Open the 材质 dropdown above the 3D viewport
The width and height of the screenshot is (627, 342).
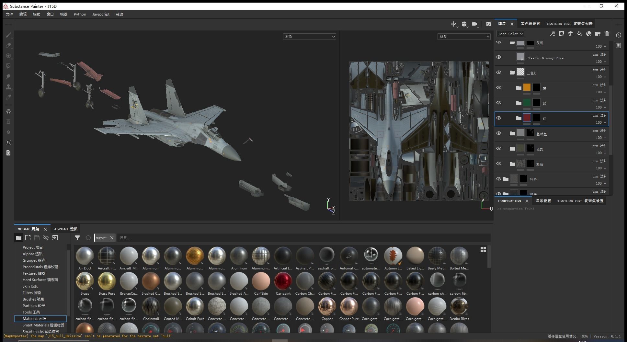[309, 37]
